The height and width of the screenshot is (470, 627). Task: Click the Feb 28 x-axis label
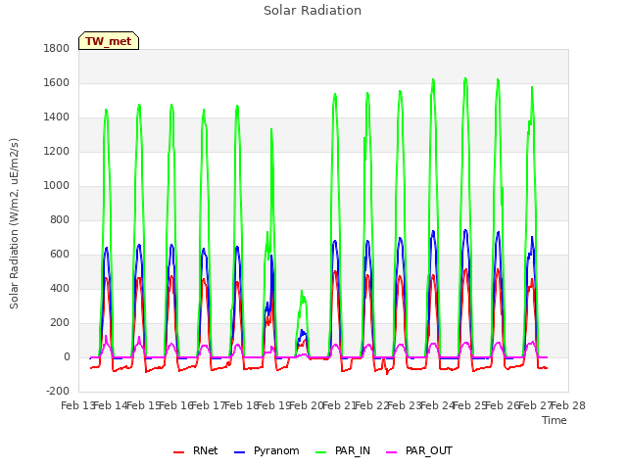click(568, 405)
